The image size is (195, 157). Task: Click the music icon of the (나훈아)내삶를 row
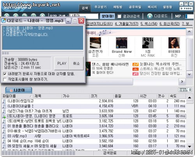[x=4, y=106]
